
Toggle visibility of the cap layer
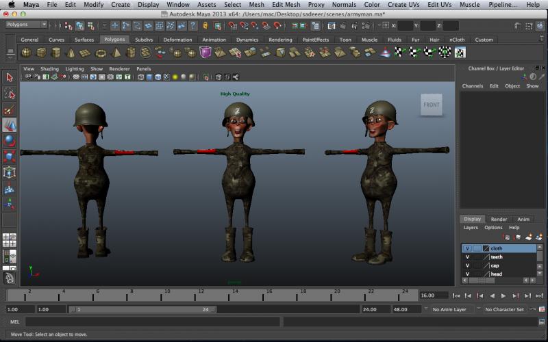(x=467, y=265)
